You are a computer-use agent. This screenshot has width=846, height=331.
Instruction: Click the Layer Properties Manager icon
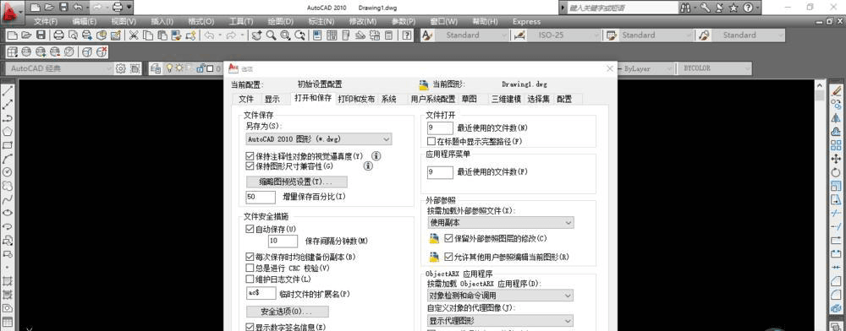coord(156,68)
